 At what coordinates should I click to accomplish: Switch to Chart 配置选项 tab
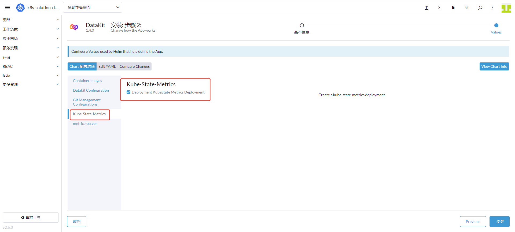coord(82,66)
